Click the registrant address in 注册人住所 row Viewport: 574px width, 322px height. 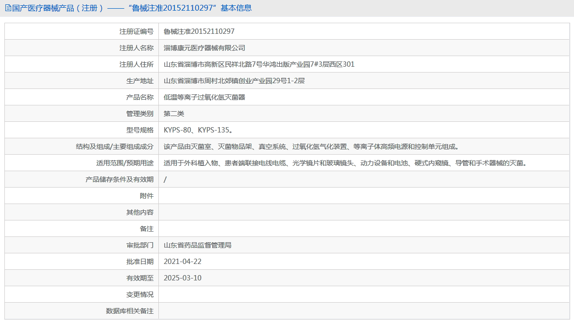(x=259, y=64)
